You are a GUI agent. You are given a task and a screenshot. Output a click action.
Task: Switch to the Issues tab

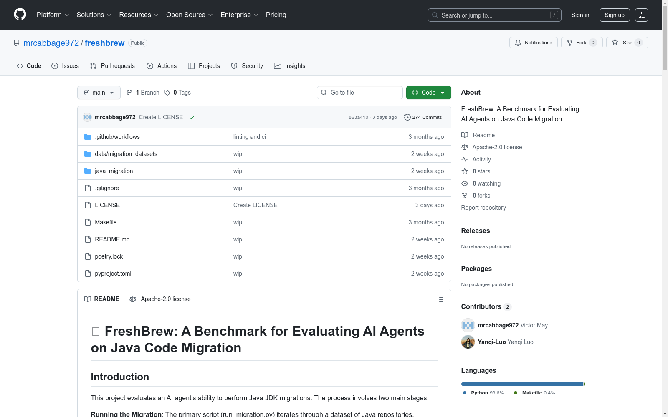[65, 66]
